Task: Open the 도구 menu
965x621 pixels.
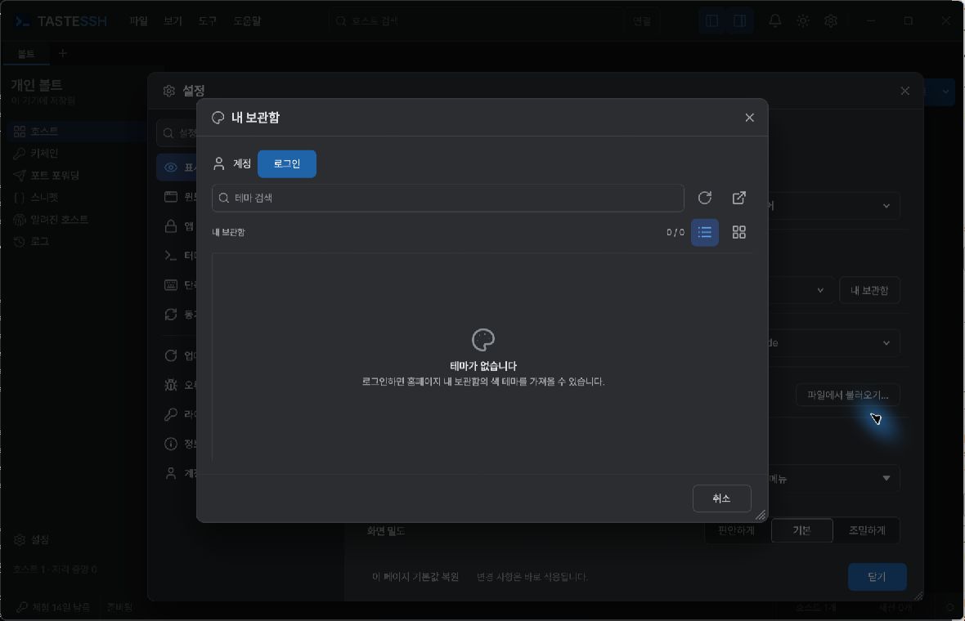Action: [208, 21]
